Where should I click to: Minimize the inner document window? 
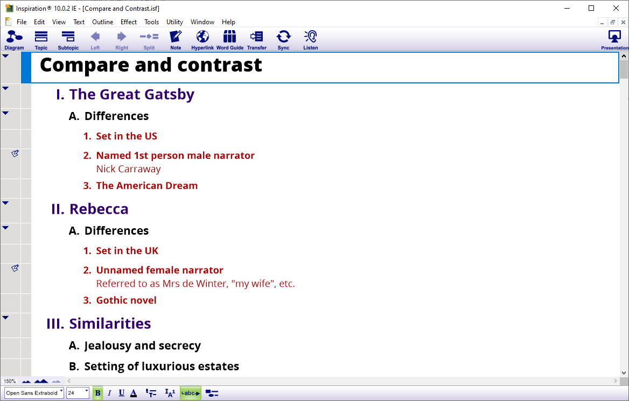[x=602, y=23]
